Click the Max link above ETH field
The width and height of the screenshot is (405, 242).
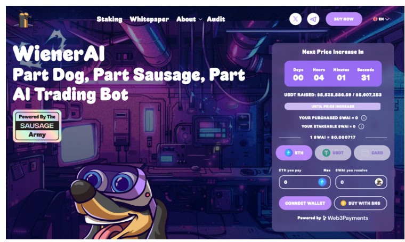click(327, 171)
